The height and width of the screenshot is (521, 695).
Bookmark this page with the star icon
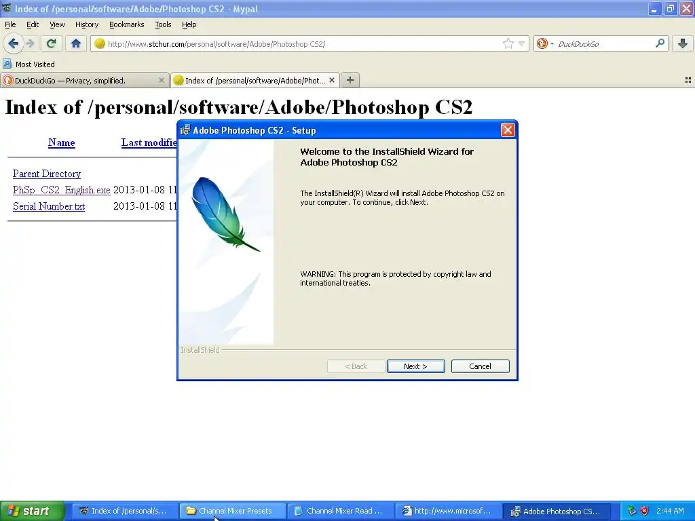coord(508,43)
